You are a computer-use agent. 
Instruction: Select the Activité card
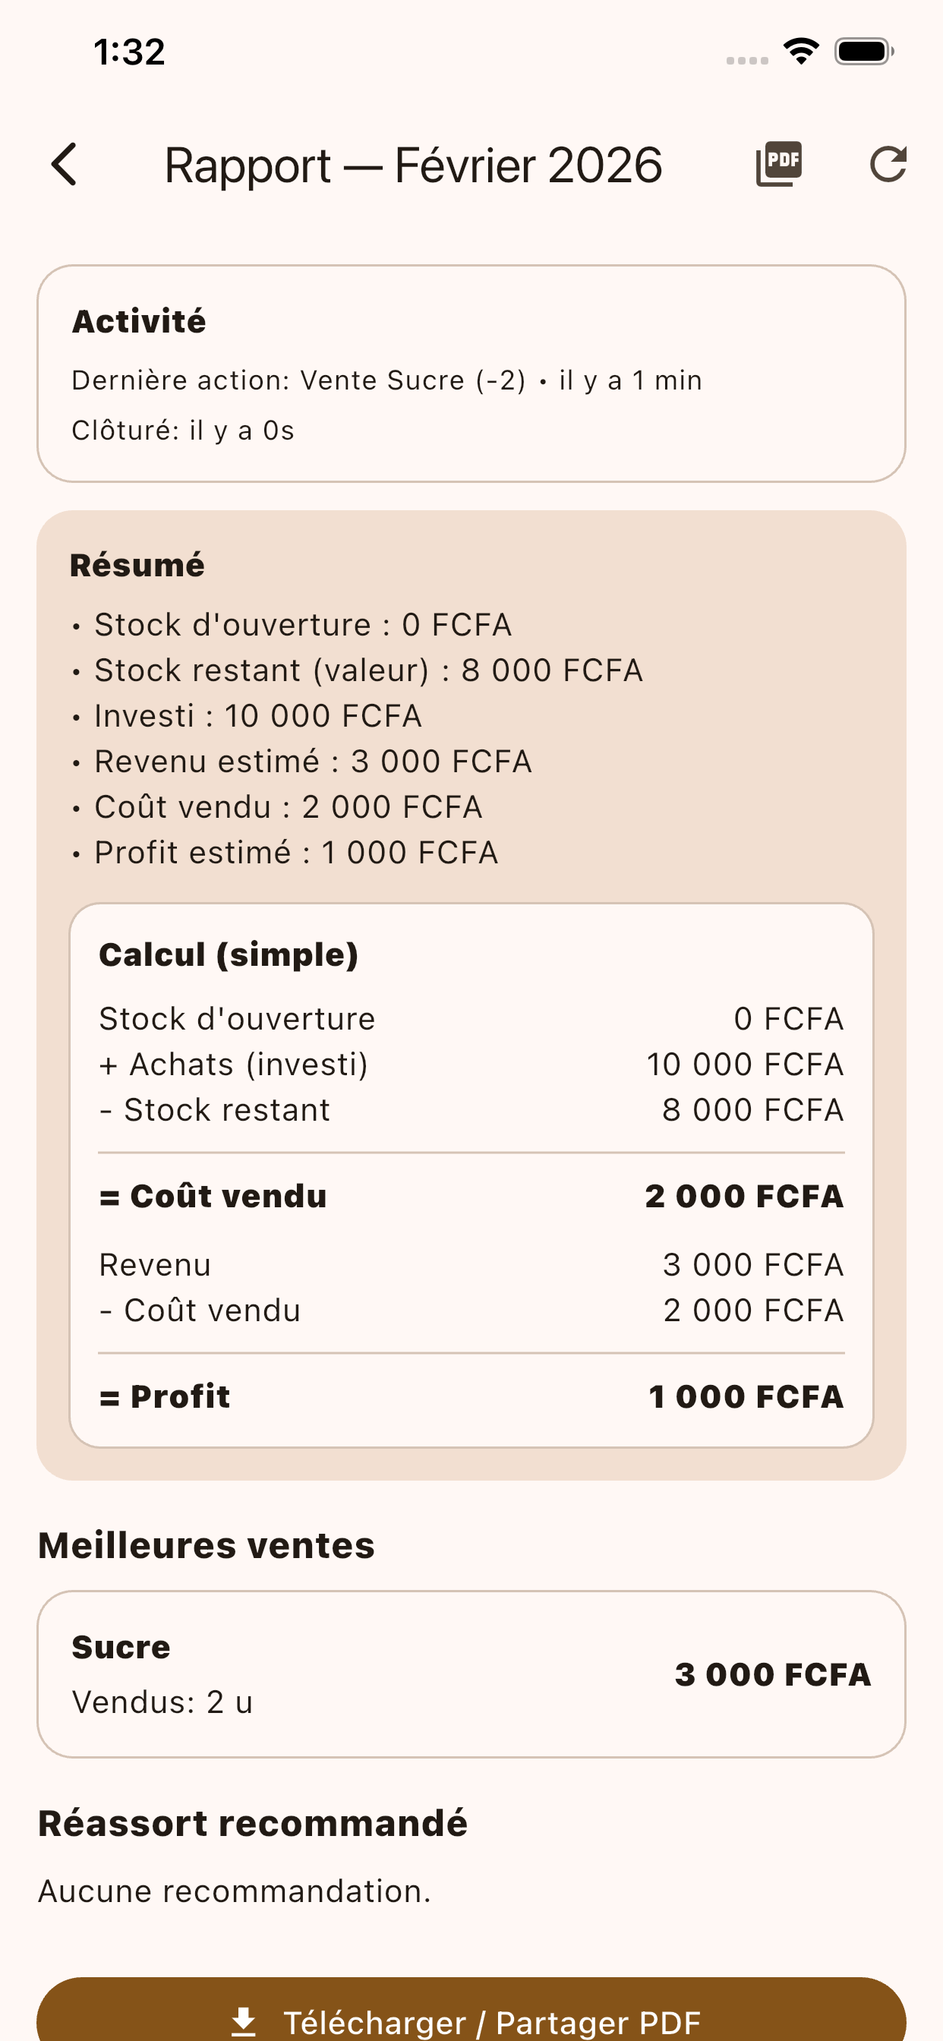click(471, 372)
